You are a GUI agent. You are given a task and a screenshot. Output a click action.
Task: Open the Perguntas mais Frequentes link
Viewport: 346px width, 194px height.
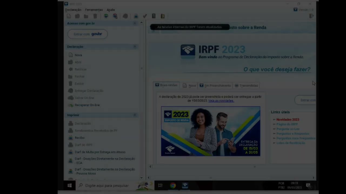tap(296, 138)
